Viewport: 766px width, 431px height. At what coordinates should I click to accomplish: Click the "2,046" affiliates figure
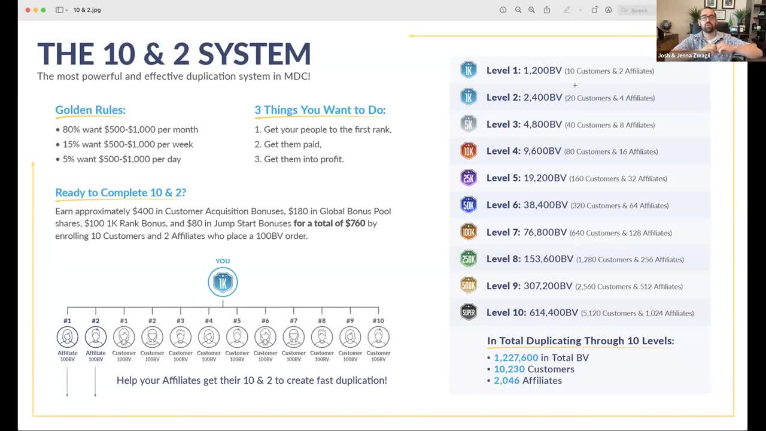pos(507,380)
